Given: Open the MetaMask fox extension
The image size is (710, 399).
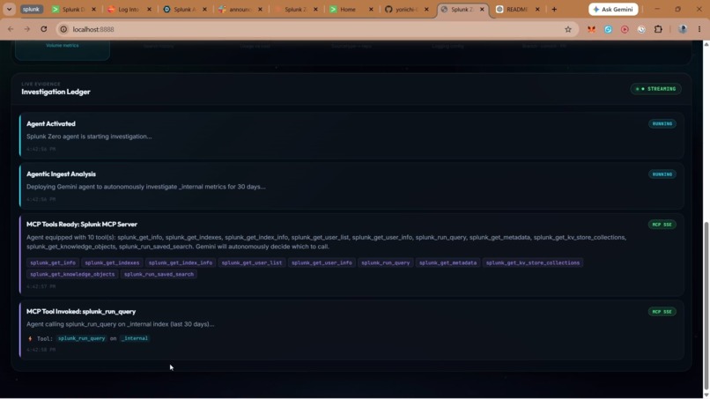Looking at the screenshot, I should 591,29.
